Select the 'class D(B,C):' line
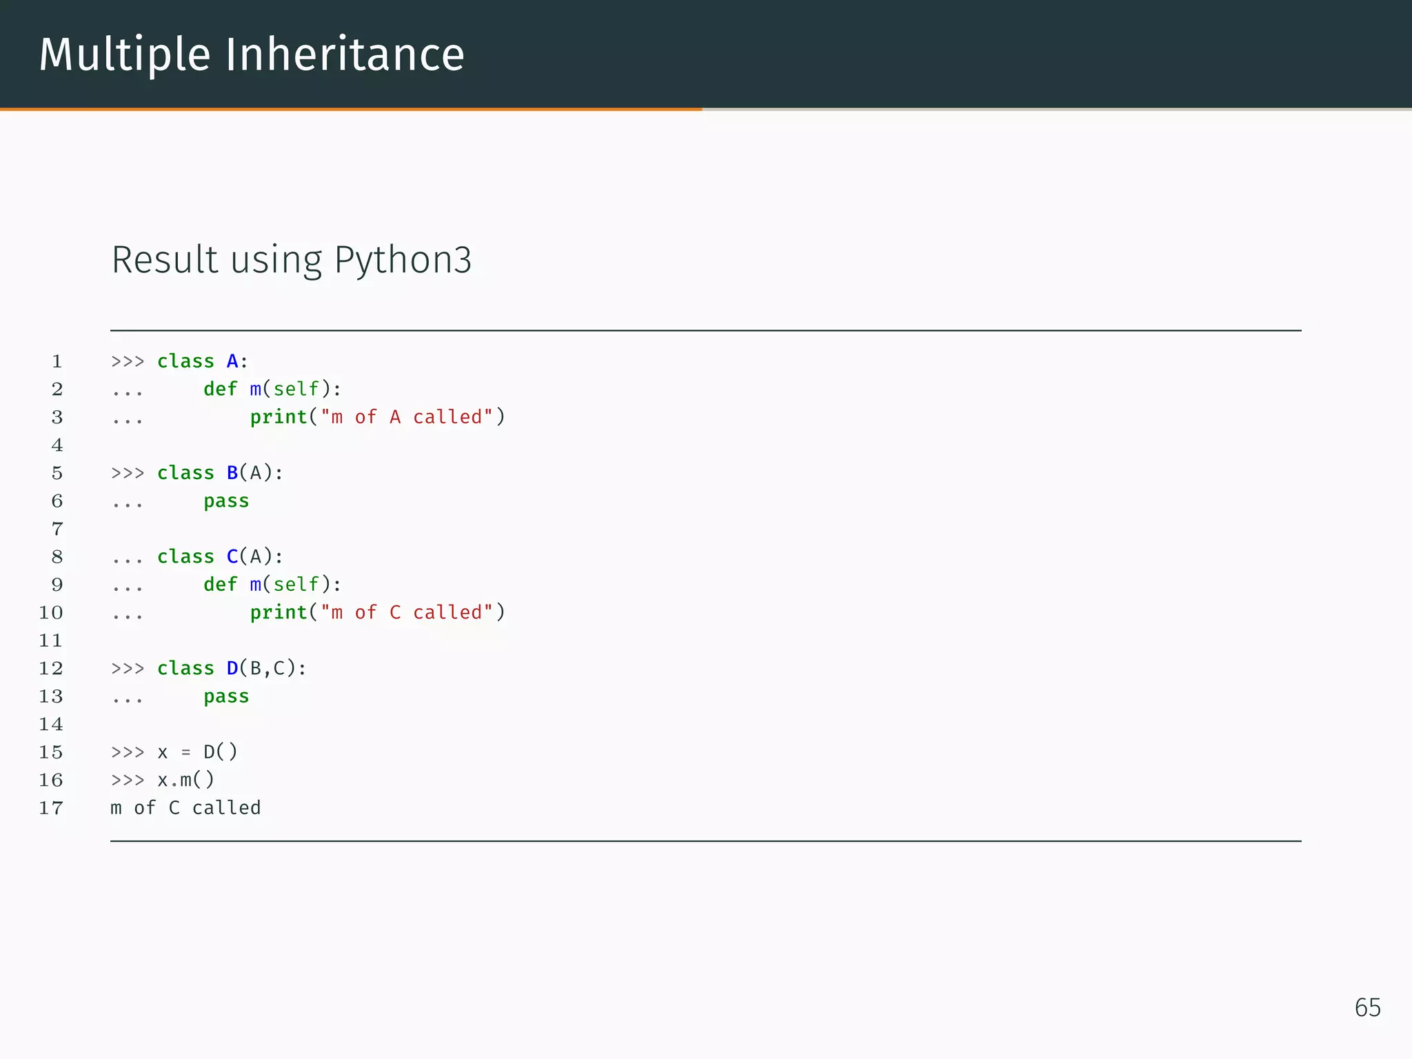The height and width of the screenshot is (1059, 1412). click(232, 668)
